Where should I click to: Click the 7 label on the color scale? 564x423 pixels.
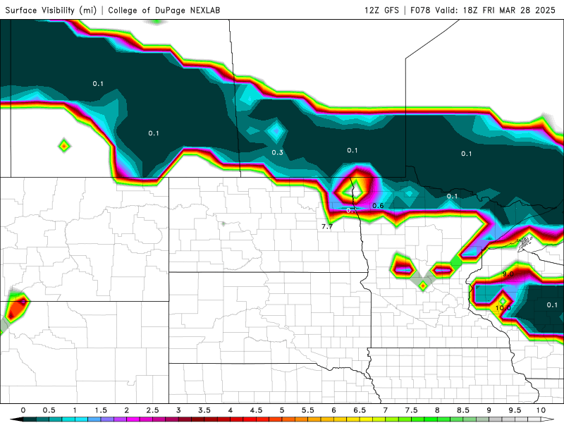coord(386,410)
